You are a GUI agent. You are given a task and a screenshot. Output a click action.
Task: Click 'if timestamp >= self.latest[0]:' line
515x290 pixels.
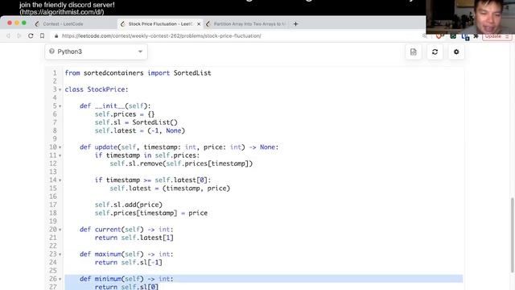tap(153, 180)
